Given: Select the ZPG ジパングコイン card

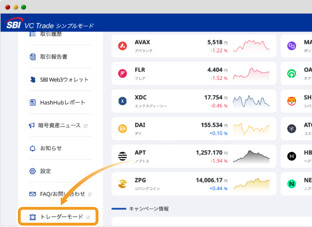Looking at the screenshot, I should (x=194, y=184).
